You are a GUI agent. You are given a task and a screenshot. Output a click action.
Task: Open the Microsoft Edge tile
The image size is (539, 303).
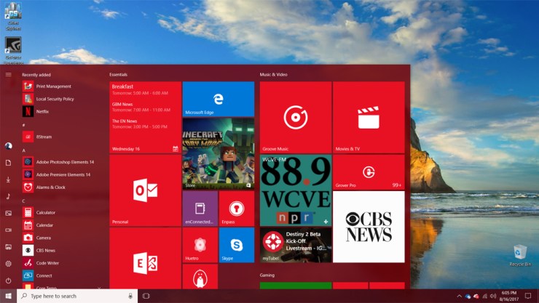tap(219, 99)
